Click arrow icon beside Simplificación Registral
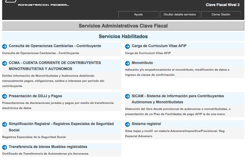 (x=5, y=124)
